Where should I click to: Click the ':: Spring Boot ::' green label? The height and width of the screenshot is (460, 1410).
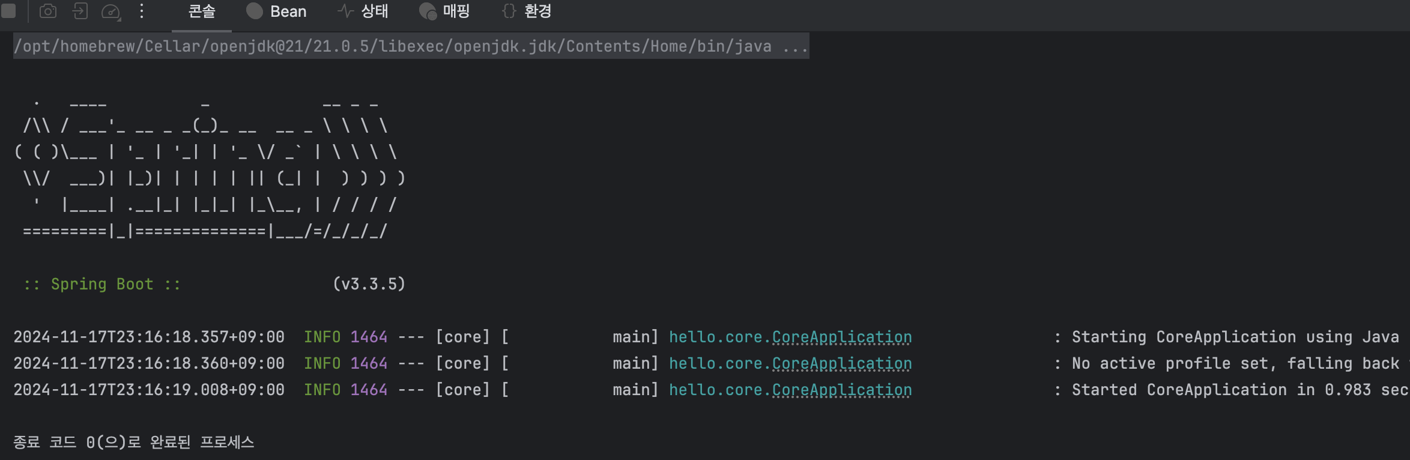pyautogui.click(x=102, y=284)
